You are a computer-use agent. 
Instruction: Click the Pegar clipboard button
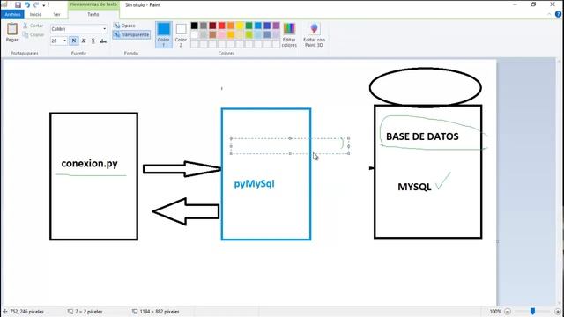pos(11,33)
